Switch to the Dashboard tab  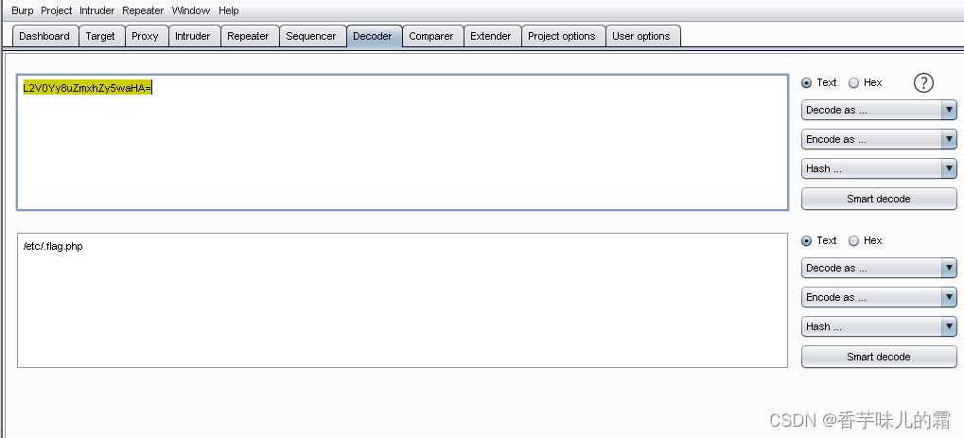(44, 36)
